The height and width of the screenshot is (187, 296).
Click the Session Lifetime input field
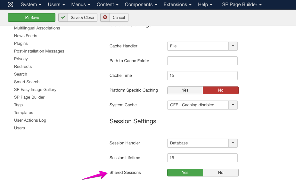point(202,158)
